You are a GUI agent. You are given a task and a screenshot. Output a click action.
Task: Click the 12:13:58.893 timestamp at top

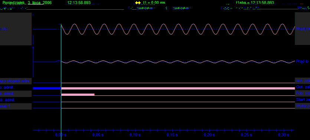[x=79, y=3]
